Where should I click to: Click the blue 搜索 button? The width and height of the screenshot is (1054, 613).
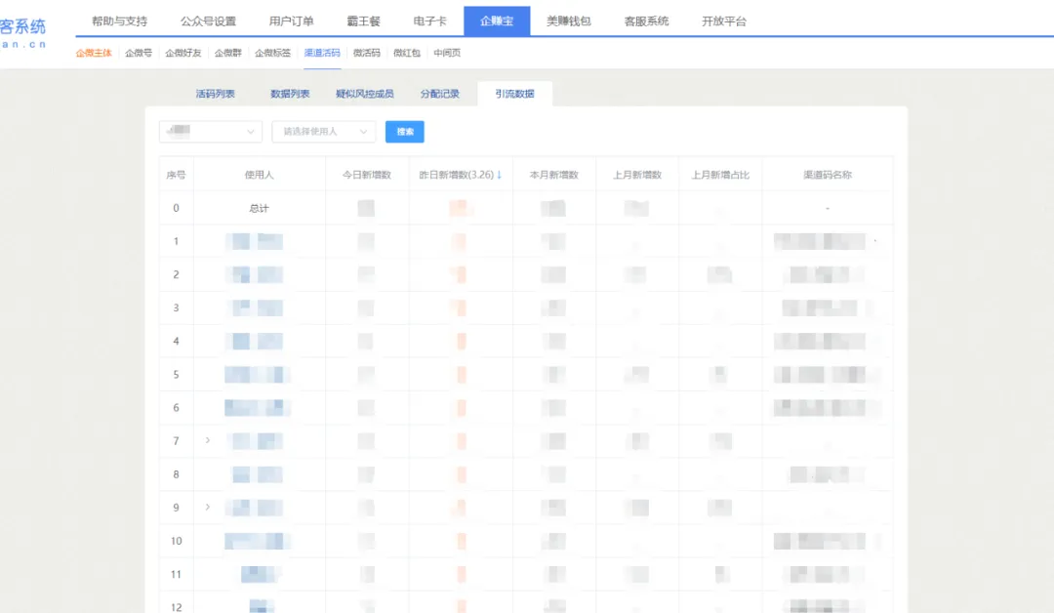click(x=405, y=132)
